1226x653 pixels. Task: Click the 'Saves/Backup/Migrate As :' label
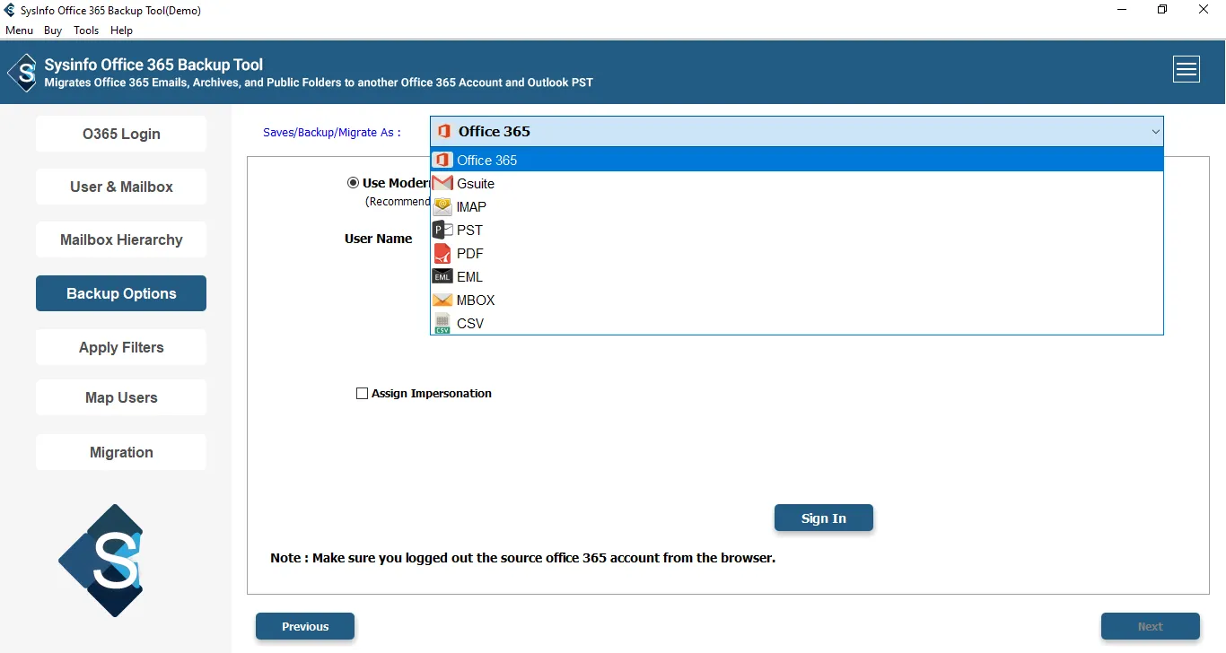[332, 132]
